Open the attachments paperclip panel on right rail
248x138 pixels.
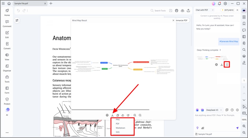244,43
